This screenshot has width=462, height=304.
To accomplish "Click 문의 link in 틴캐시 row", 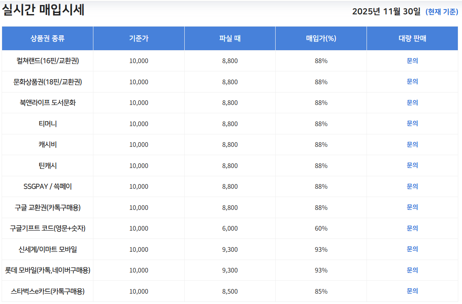I will tap(412, 165).
